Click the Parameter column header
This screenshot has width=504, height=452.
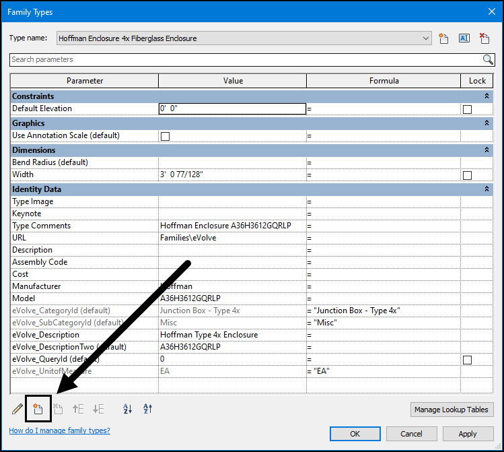tap(85, 81)
